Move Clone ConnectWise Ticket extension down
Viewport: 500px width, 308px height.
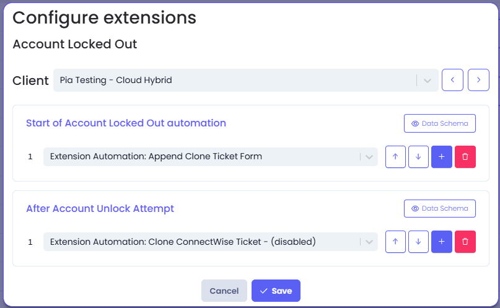[x=418, y=242]
